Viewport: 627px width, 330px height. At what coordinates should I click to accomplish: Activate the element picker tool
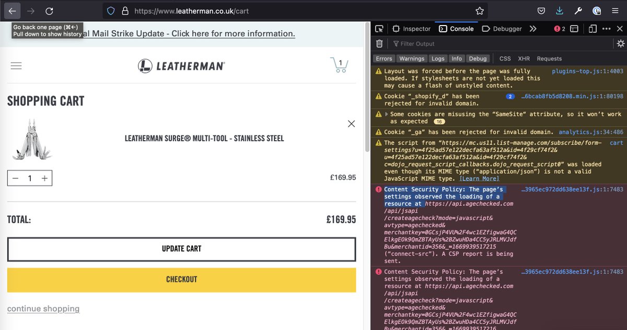click(x=379, y=29)
